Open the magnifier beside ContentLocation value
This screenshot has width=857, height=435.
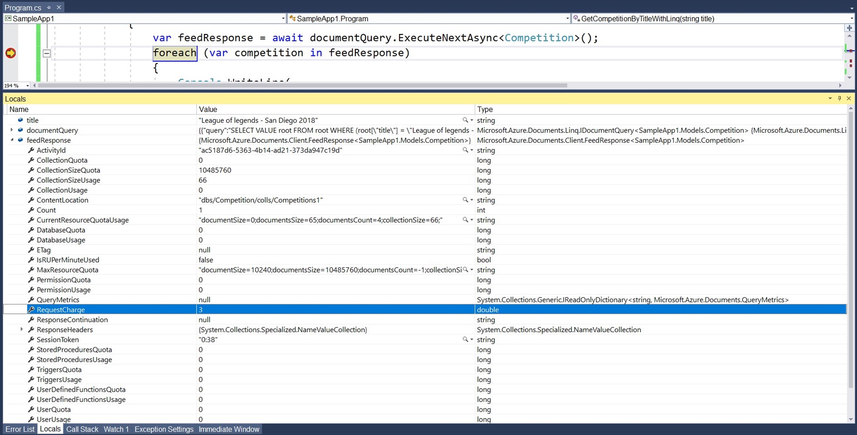(x=465, y=200)
